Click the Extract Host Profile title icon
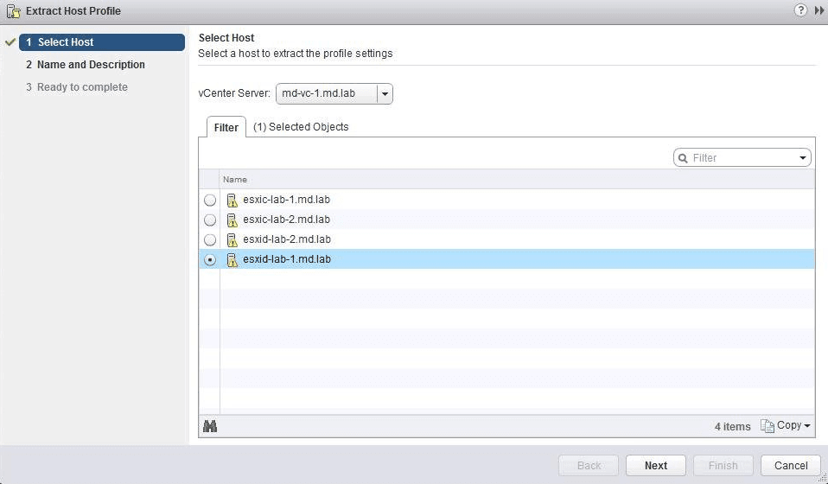The image size is (828, 484). [x=13, y=11]
